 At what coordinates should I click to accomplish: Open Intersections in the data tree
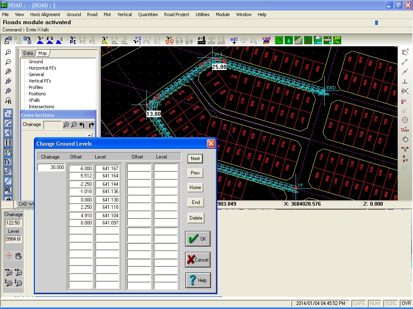point(42,107)
